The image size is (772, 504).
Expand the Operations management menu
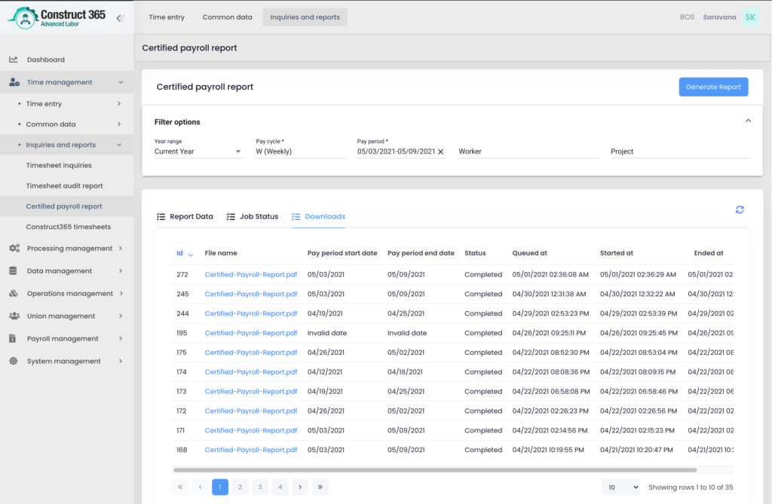click(x=69, y=293)
